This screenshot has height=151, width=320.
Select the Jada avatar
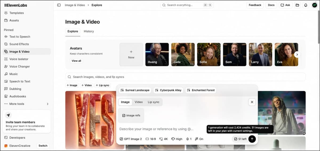[x=183, y=54]
